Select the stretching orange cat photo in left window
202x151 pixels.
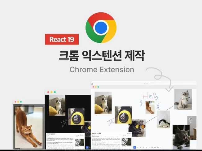(29, 127)
